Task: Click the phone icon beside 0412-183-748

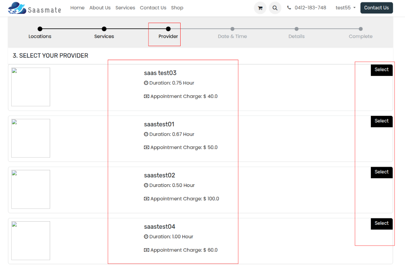Action: [x=289, y=8]
